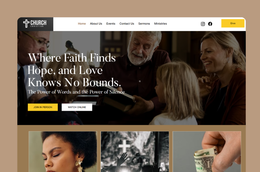Open the Instagram social icon
The image size is (260, 172).
[x=203, y=24]
